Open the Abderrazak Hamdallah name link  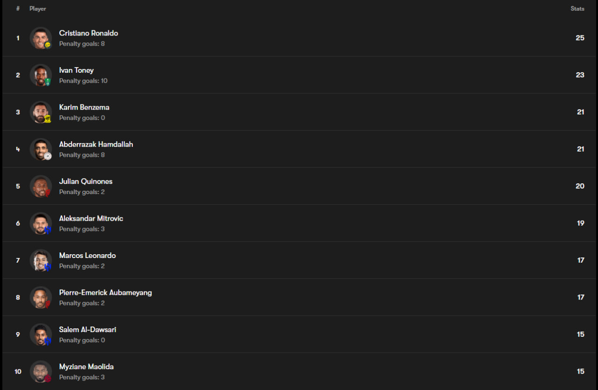(96, 144)
